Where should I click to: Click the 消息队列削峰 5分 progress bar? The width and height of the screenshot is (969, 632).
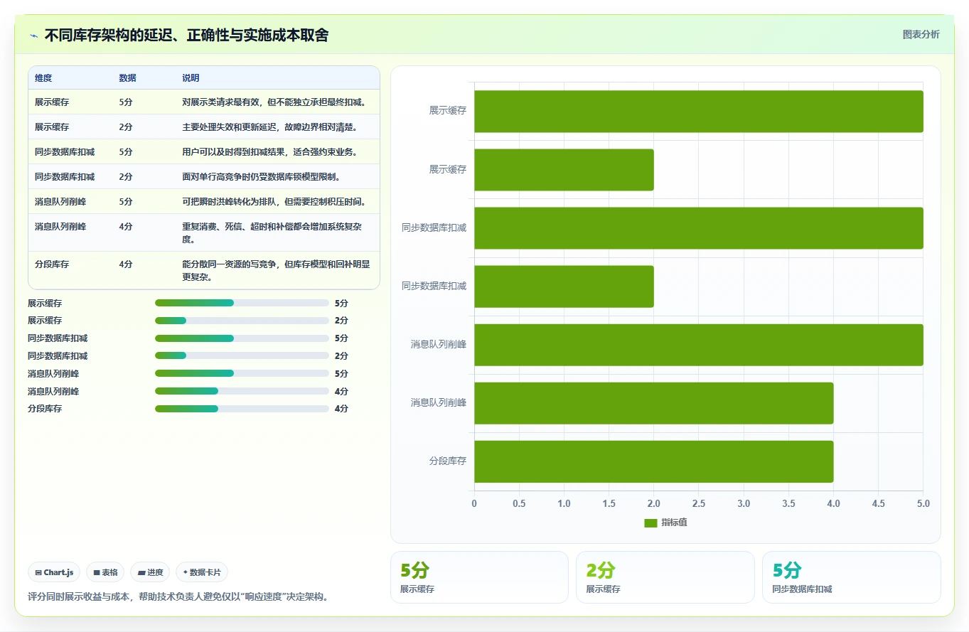click(242, 373)
